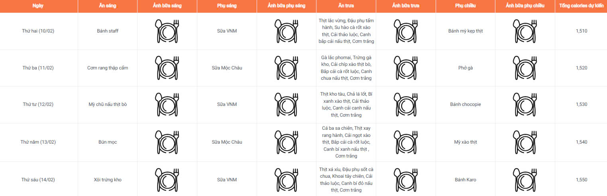Click the 1,530 calories cell
The width and height of the screenshot is (607, 196).
coord(581,104)
